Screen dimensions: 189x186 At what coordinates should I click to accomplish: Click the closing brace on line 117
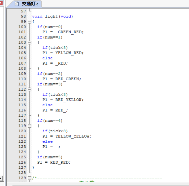tap(38, 115)
